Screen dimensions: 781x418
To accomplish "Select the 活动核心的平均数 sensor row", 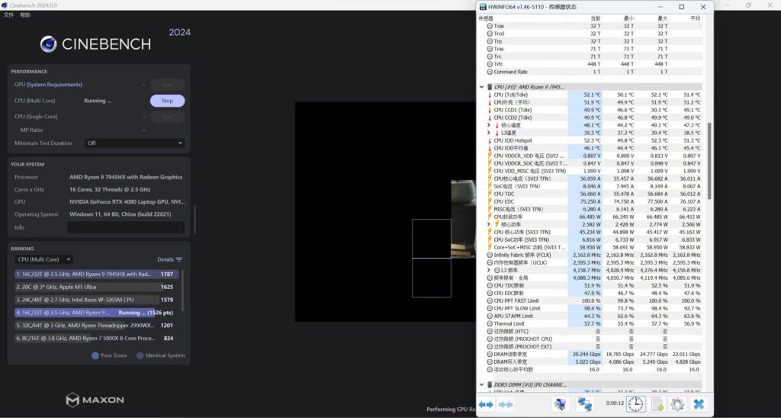I will [590, 370].
